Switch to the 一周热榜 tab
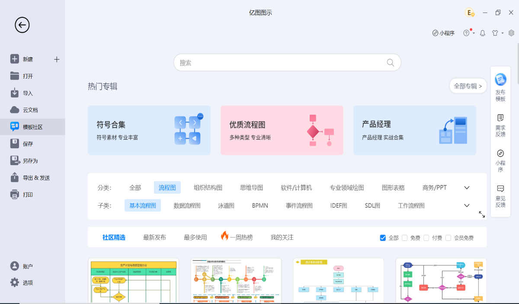This screenshot has width=519, height=304. tap(237, 237)
